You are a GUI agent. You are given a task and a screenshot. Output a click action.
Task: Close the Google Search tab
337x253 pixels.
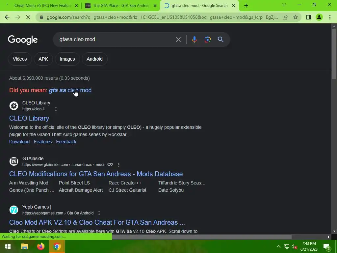tap(234, 6)
